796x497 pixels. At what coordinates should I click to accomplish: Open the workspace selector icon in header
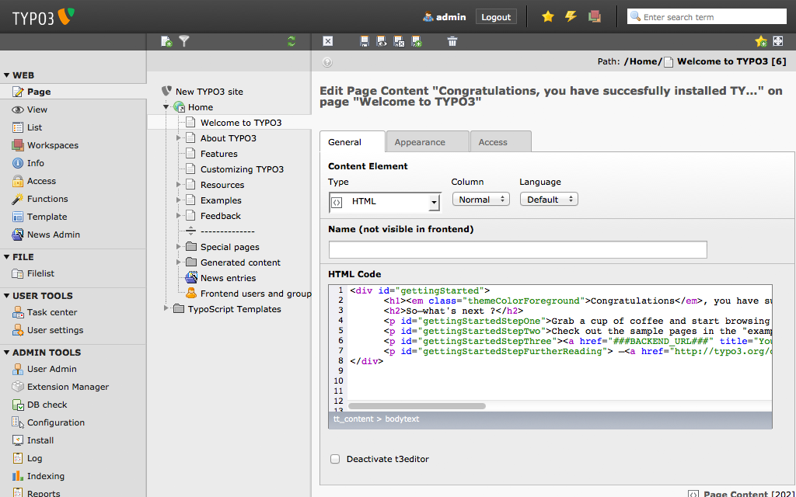pyautogui.click(x=595, y=16)
